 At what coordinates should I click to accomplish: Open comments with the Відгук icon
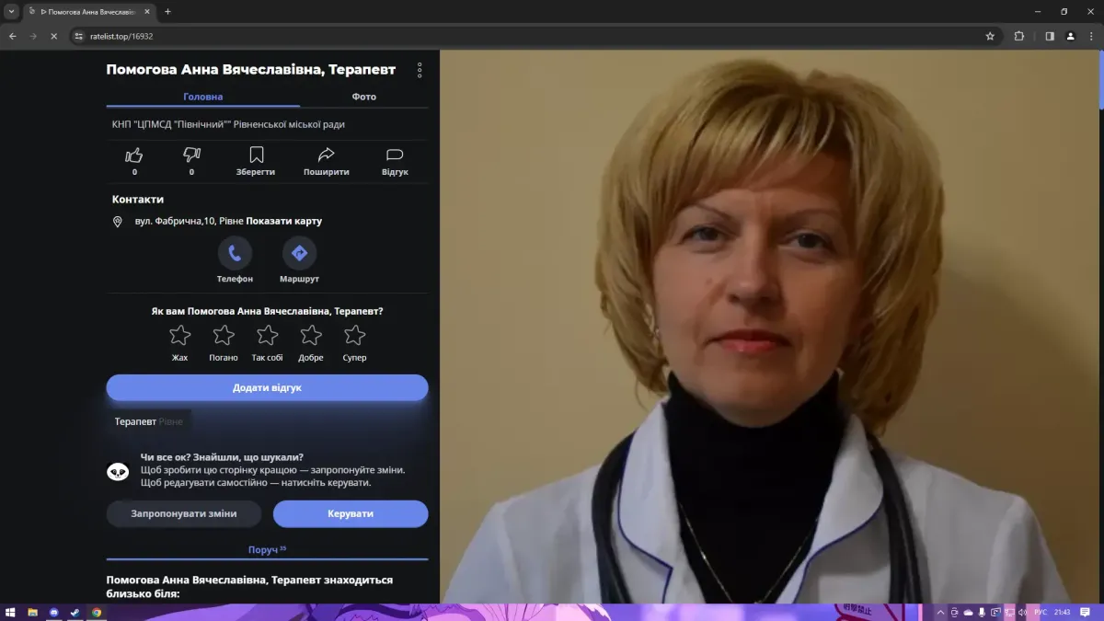395,155
